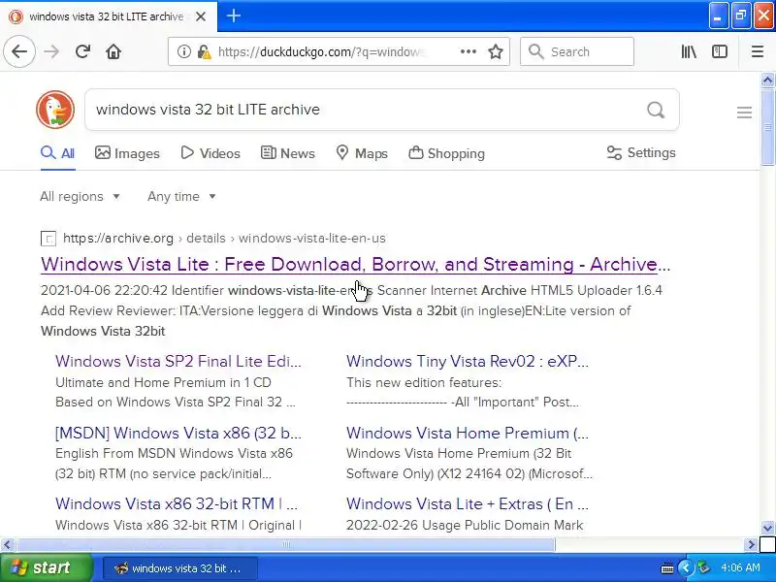
Task: Open Windows Vista Lite archive result
Action: [x=355, y=264]
